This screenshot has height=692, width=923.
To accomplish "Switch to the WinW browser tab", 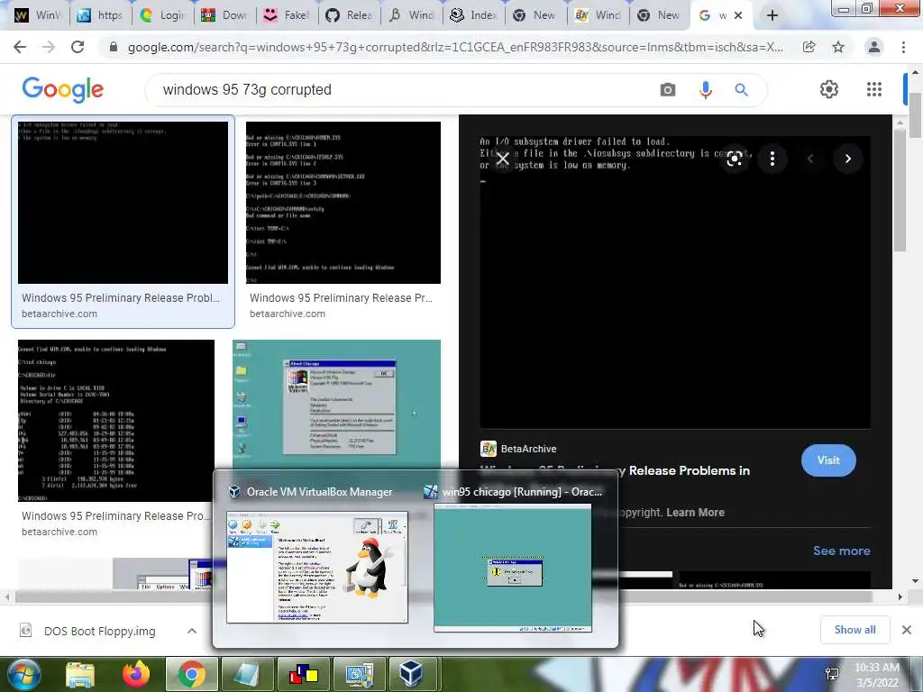I will [x=36, y=15].
